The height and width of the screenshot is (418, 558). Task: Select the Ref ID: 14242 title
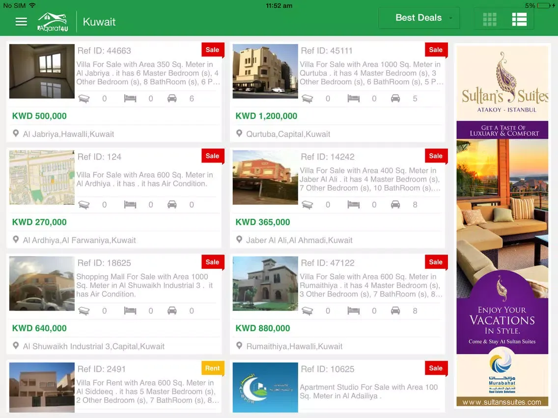point(328,157)
